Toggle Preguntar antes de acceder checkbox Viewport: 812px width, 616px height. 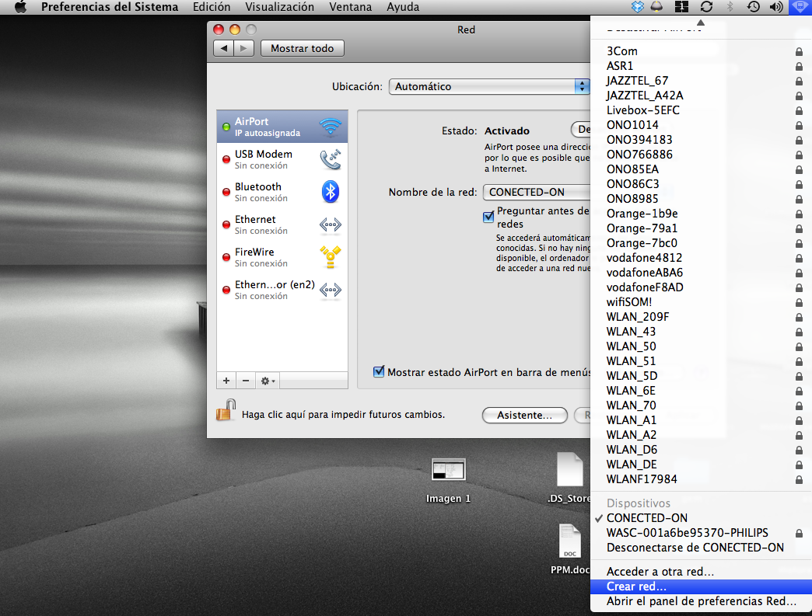[488, 217]
